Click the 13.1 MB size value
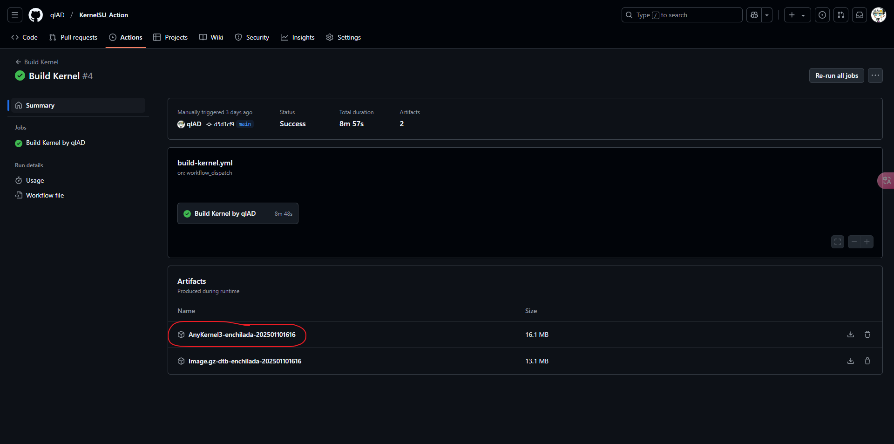This screenshot has width=894, height=444. tap(537, 361)
